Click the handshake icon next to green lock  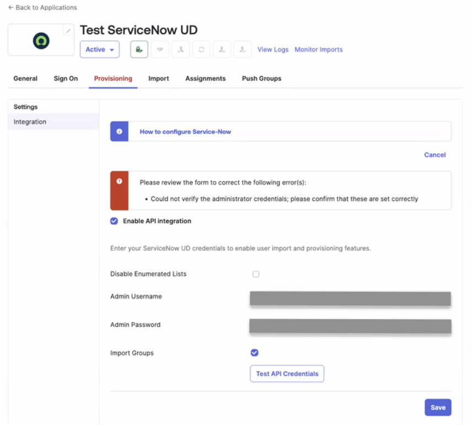click(x=160, y=49)
